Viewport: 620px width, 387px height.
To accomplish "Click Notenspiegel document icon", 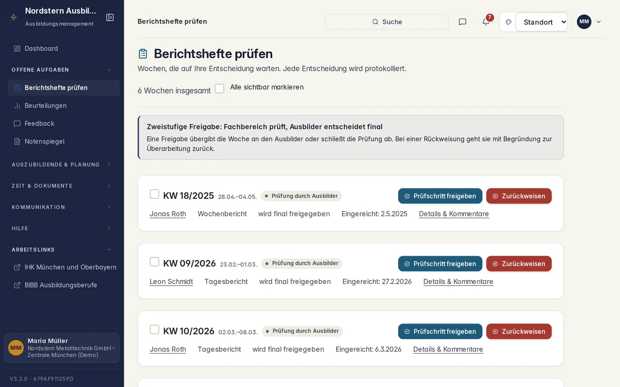I will (x=17, y=141).
